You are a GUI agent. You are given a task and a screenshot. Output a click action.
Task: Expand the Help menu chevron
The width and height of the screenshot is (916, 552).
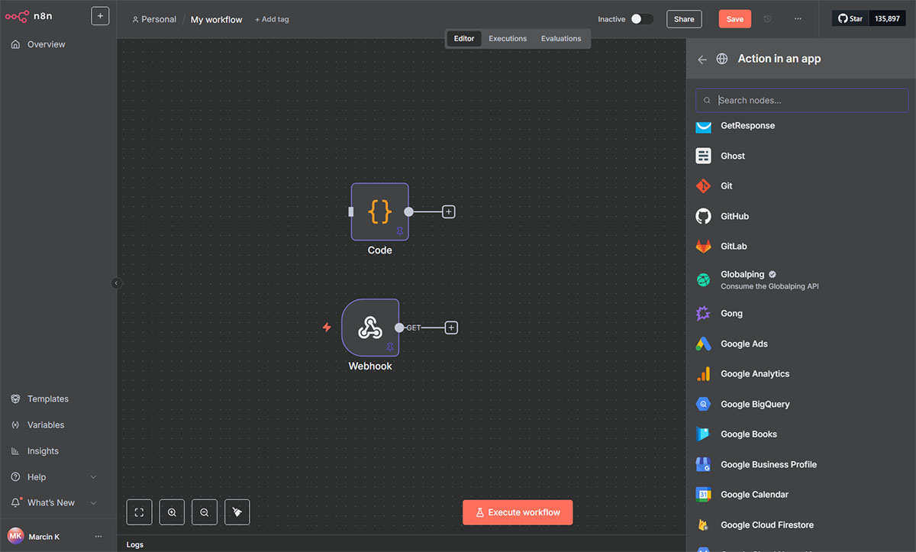(94, 477)
